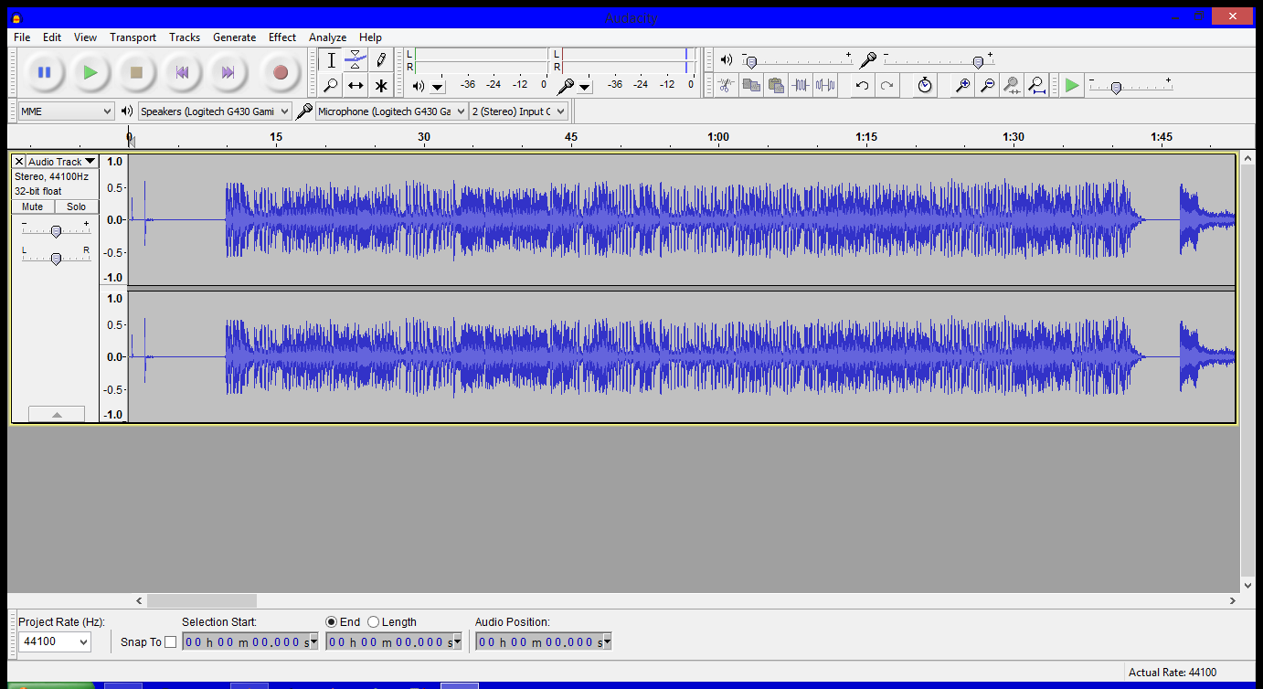
Task: Select the Zoom (magnifier) tool
Action: pos(331,86)
